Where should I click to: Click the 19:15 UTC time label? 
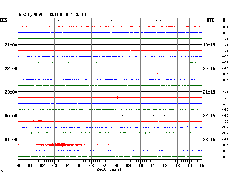tap(209, 45)
